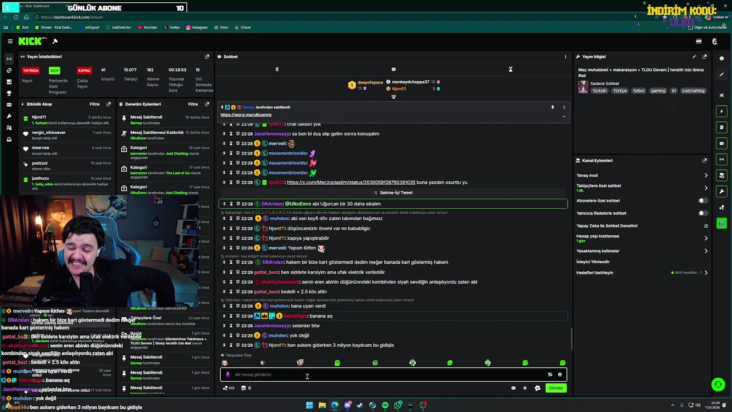732x412 pixels.
Task: Toggle Abonelere özel sohbet switch
Action: [x=703, y=201]
